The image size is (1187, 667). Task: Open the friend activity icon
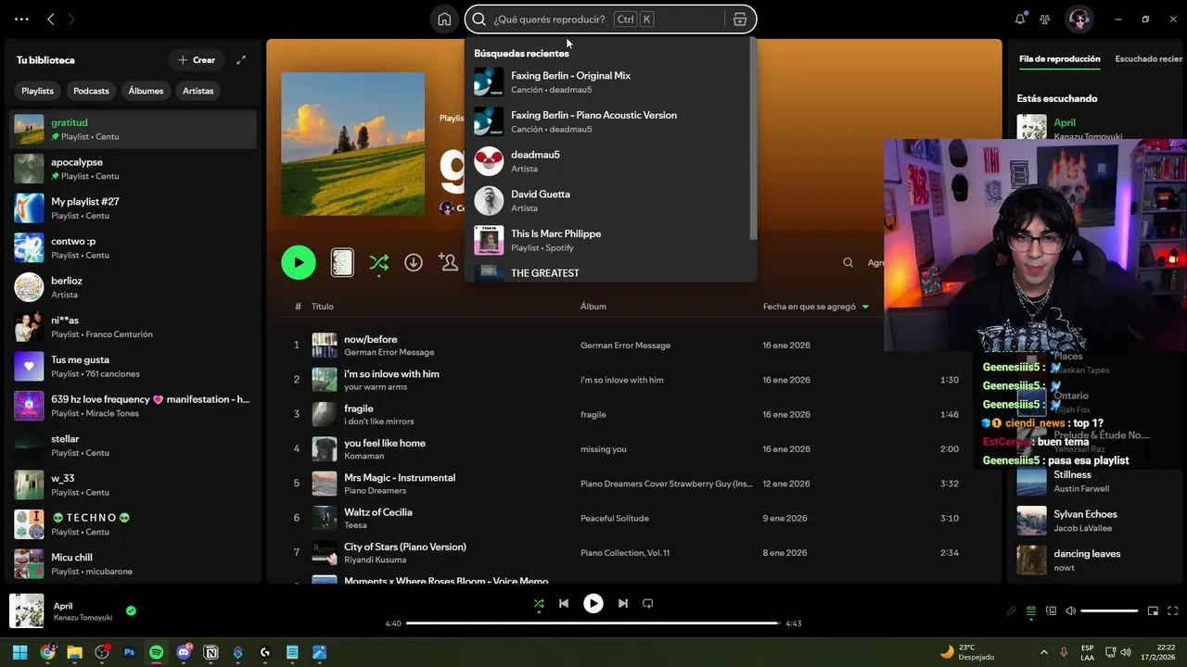click(x=1045, y=19)
